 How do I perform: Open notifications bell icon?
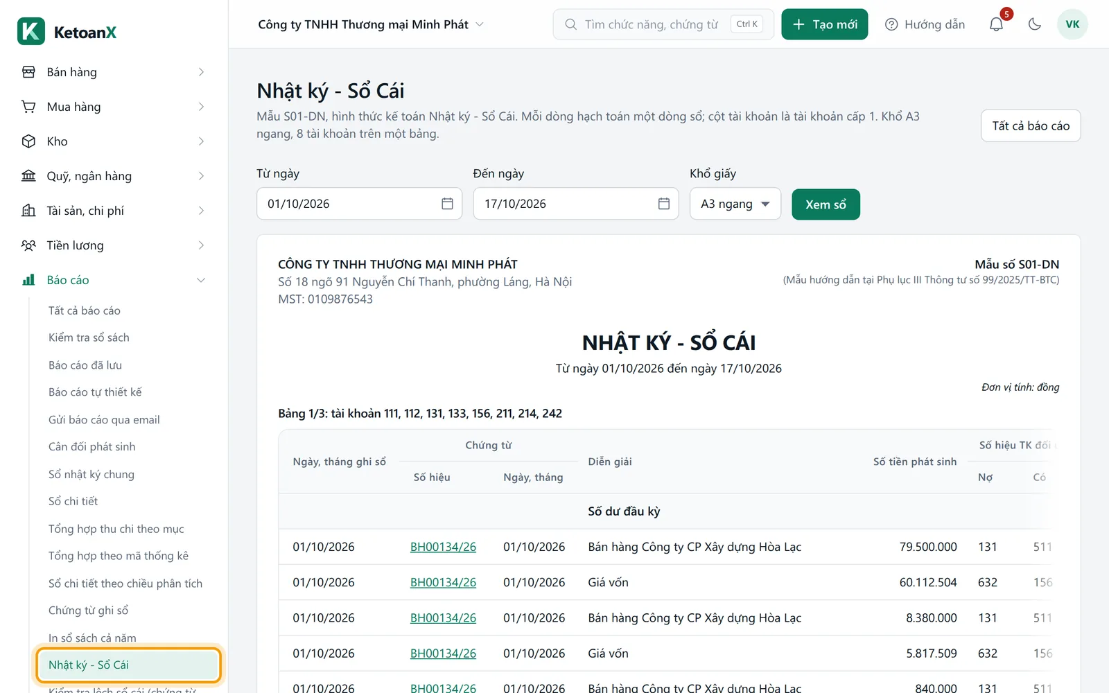tap(996, 24)
